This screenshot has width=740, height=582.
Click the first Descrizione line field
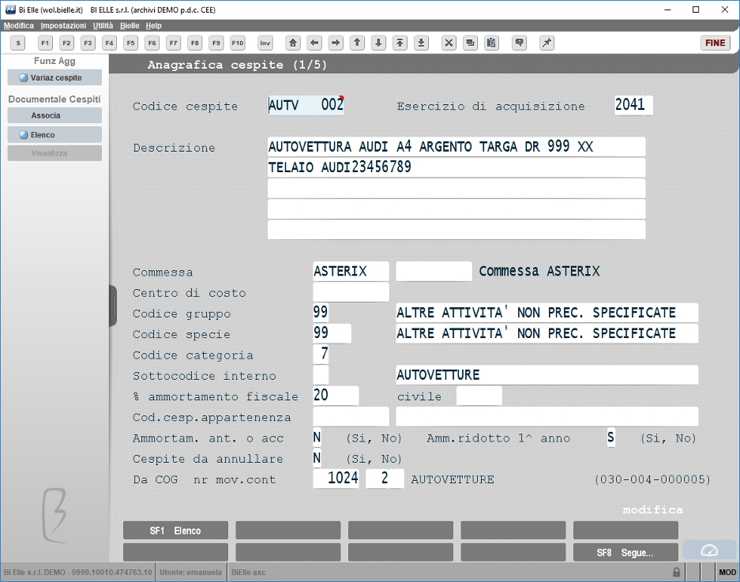coord(456,147)
